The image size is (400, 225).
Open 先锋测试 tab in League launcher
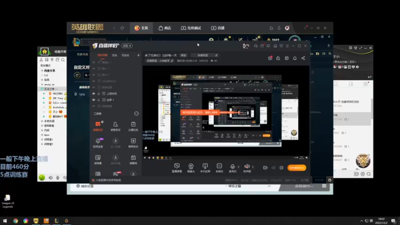coord(191,28)
